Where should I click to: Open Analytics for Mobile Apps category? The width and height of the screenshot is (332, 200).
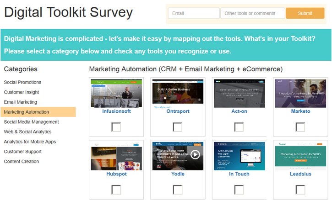coord(30,142)
